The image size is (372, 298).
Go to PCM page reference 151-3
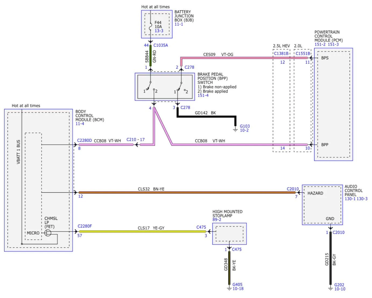pyautogui.click(x=333, y=44)
